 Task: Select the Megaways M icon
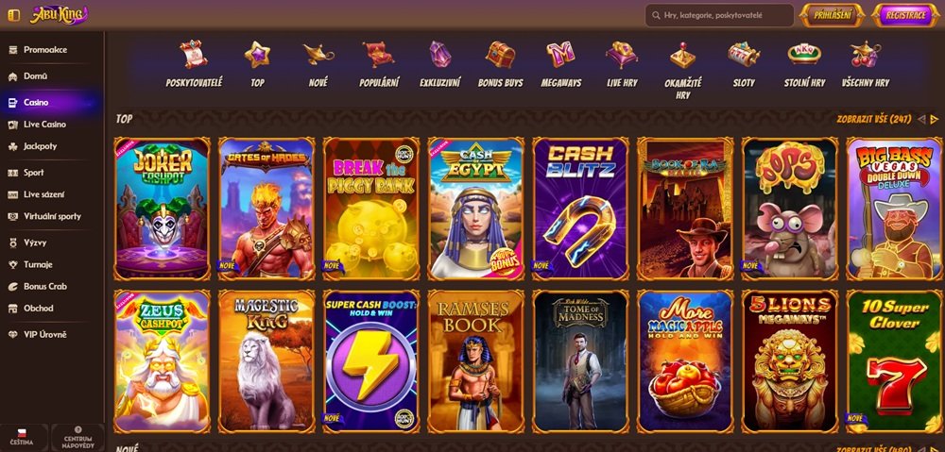[x=560, y=54]
